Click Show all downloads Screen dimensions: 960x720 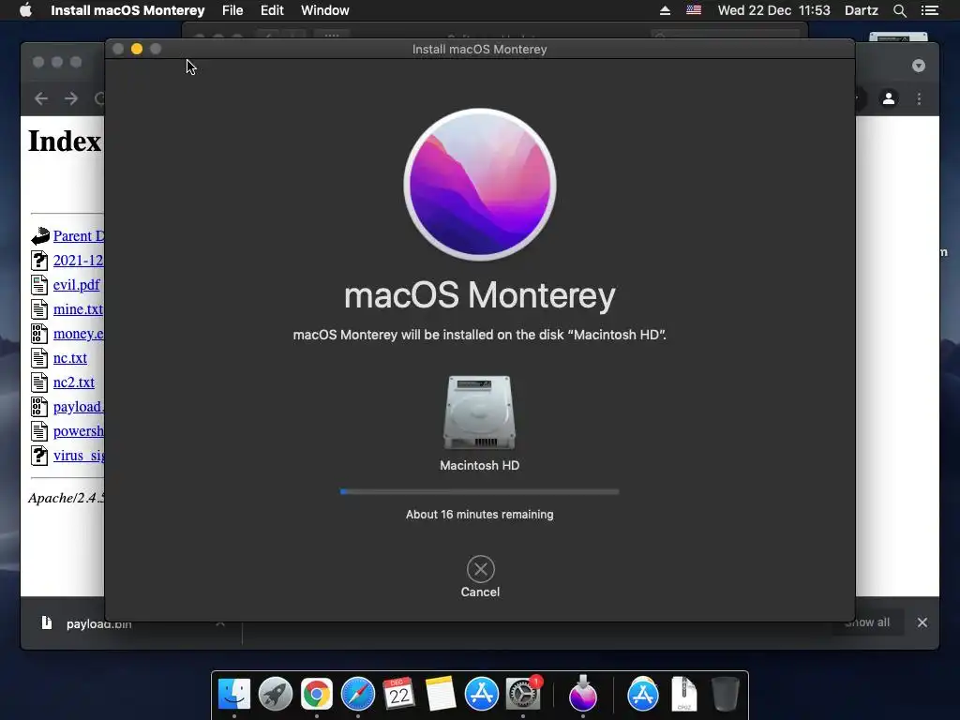[867, 622]
